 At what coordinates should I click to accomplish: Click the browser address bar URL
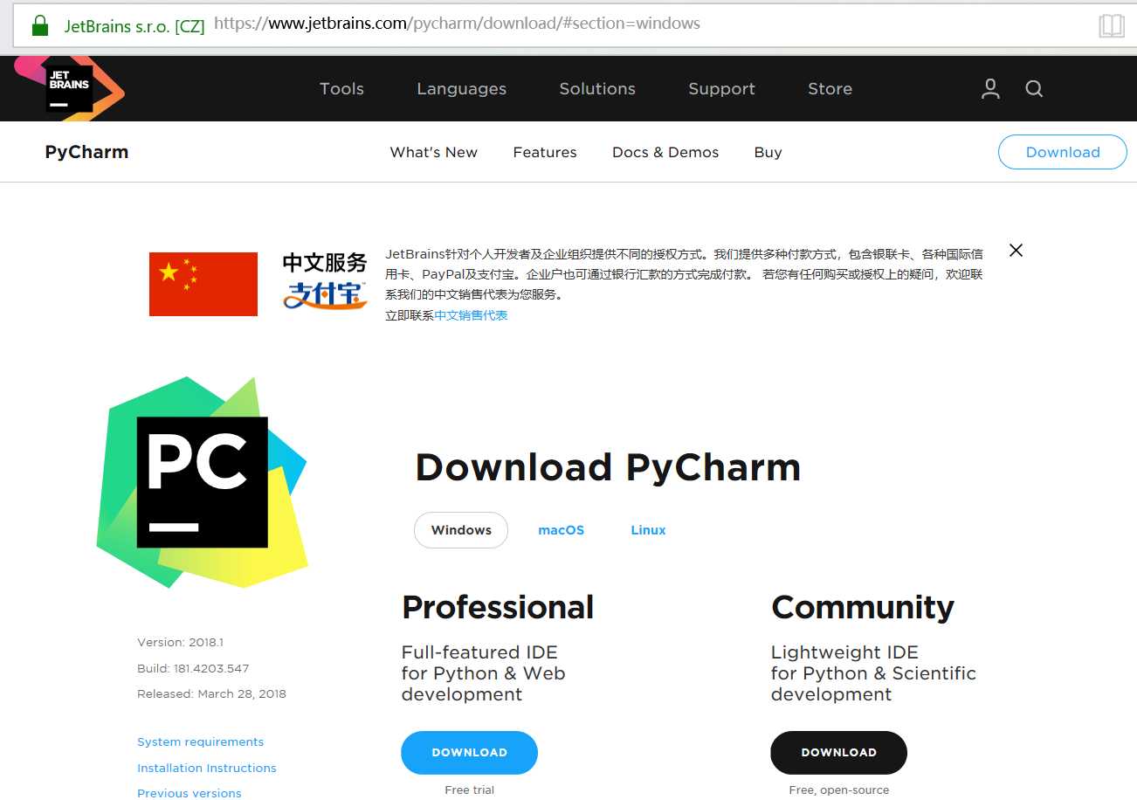457,24
